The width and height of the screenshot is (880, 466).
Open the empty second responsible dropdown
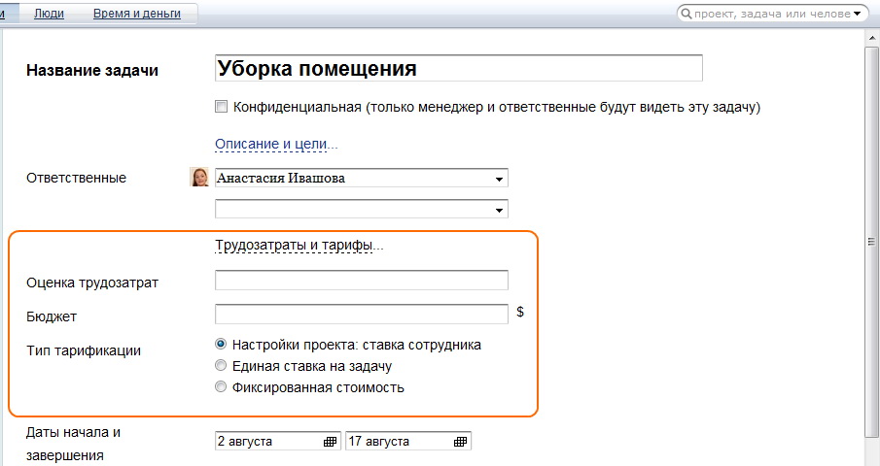click(x=499, y=209)
